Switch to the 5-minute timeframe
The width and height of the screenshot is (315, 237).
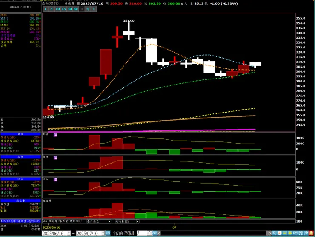tap(52, 9)
